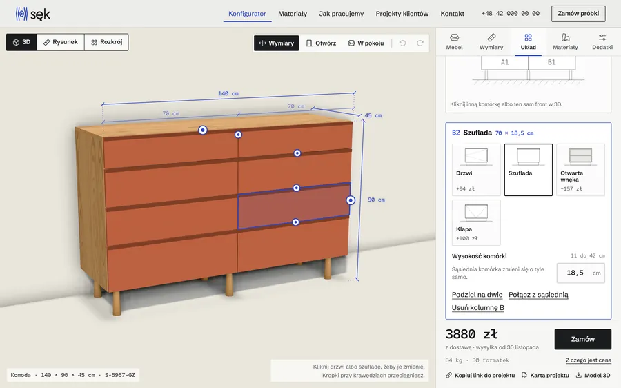Screen dimensions: 621x388
Task: Toggle the Wymiary dimensions display
Action: [277, 43]
